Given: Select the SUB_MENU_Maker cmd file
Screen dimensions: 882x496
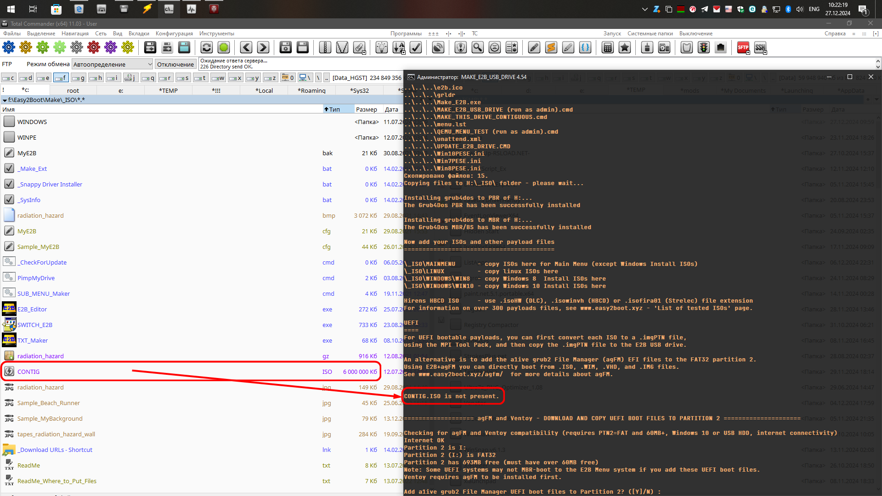Looking at the screenshot, I should coord(44,293).
